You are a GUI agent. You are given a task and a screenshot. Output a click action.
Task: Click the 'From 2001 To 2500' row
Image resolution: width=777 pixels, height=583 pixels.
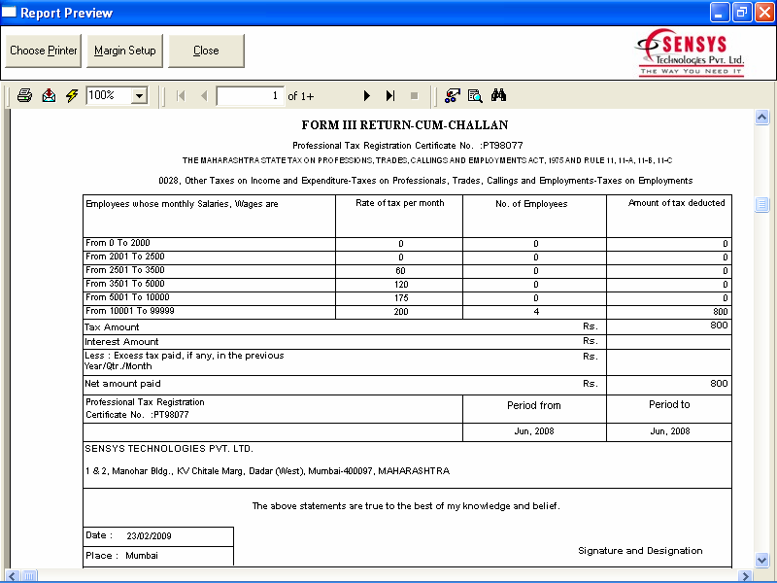(x=407, y=257)
